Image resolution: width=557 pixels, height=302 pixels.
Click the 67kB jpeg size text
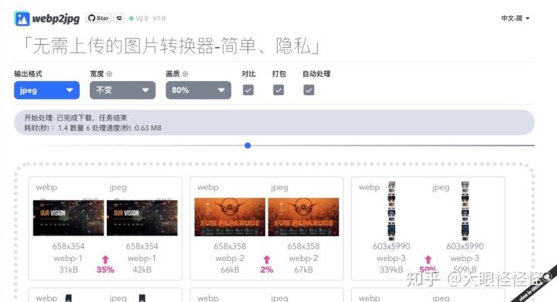coord(303,270)
